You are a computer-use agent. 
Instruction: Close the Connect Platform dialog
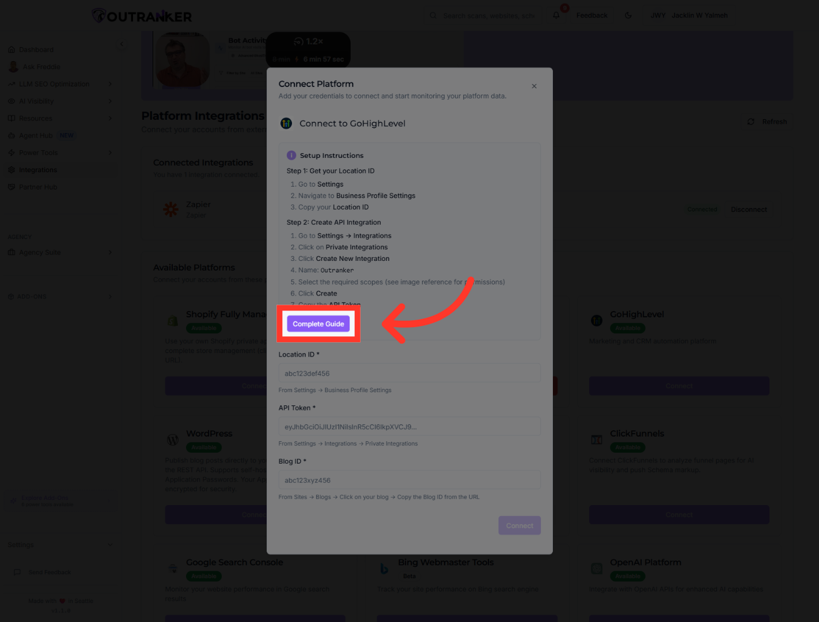[534, 86]
